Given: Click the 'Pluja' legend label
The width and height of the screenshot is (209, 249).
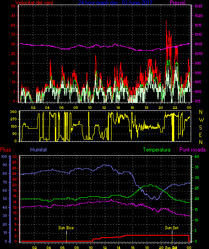Looking at the screenshot, I should tap(5, 150).
